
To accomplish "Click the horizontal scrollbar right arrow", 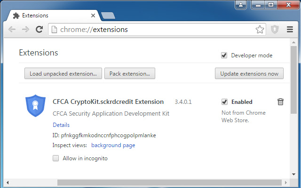I will 286,182.
